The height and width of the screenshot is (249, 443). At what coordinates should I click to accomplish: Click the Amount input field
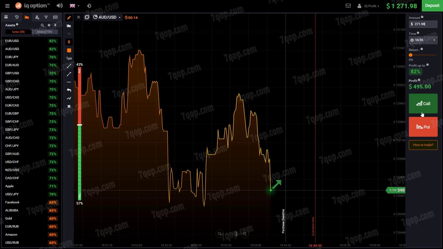pyautogui.click(x=423, y=24)
